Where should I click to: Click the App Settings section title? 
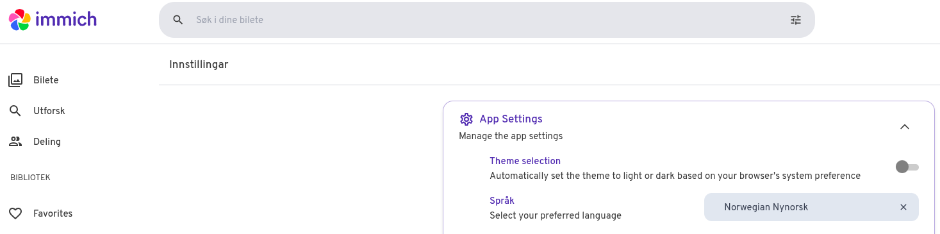click(511, 119)
